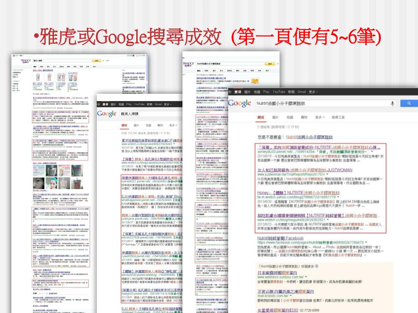Open 正宮必勝 白蘭氏美之凍膠原蛋白 ad link
This screenshot has width=418, height=313.
(x=285, y=291)
